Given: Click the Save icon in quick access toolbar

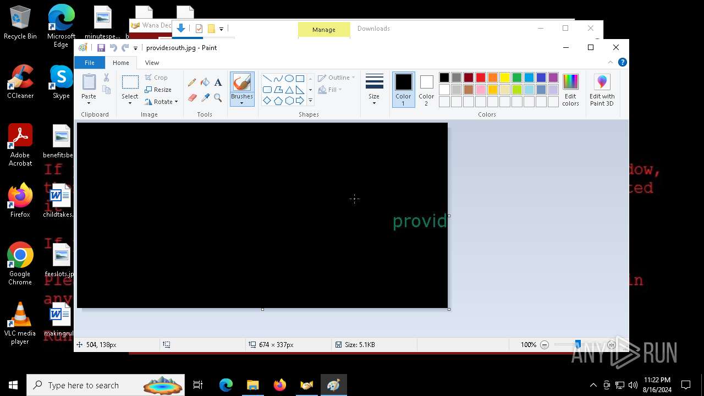Looking at the screenshot, I should click(x=101, y=48).
